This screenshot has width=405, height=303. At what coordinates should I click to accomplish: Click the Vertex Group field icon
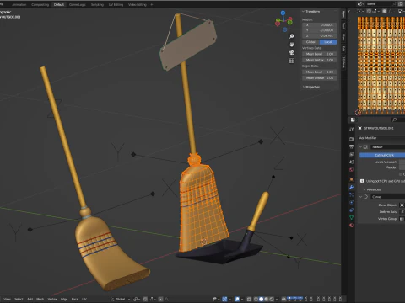(402, 219)
